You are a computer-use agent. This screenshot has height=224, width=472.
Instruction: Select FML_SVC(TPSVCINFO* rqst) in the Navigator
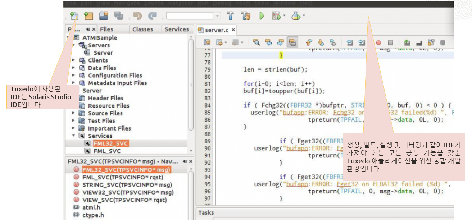point(123,177)
